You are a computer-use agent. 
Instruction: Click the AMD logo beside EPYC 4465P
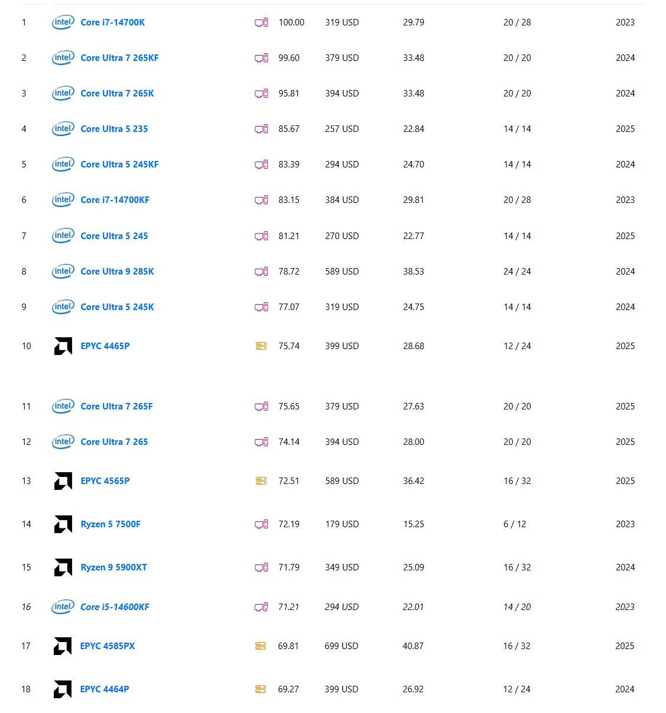coord(63,346)
